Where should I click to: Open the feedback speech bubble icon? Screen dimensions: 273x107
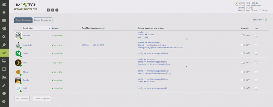click(4, 94)
